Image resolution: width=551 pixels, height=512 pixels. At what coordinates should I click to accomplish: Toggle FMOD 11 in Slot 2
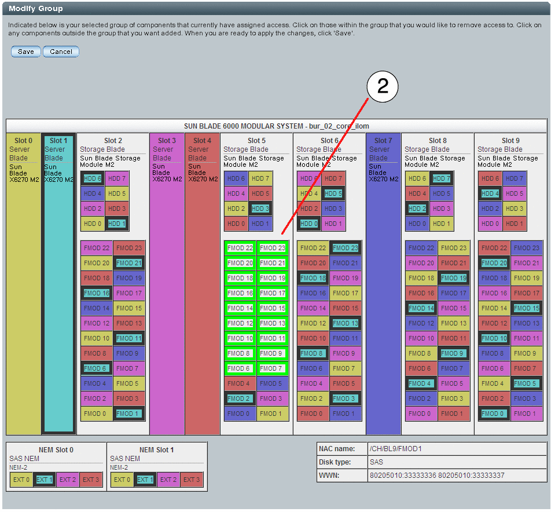point(129,338)
